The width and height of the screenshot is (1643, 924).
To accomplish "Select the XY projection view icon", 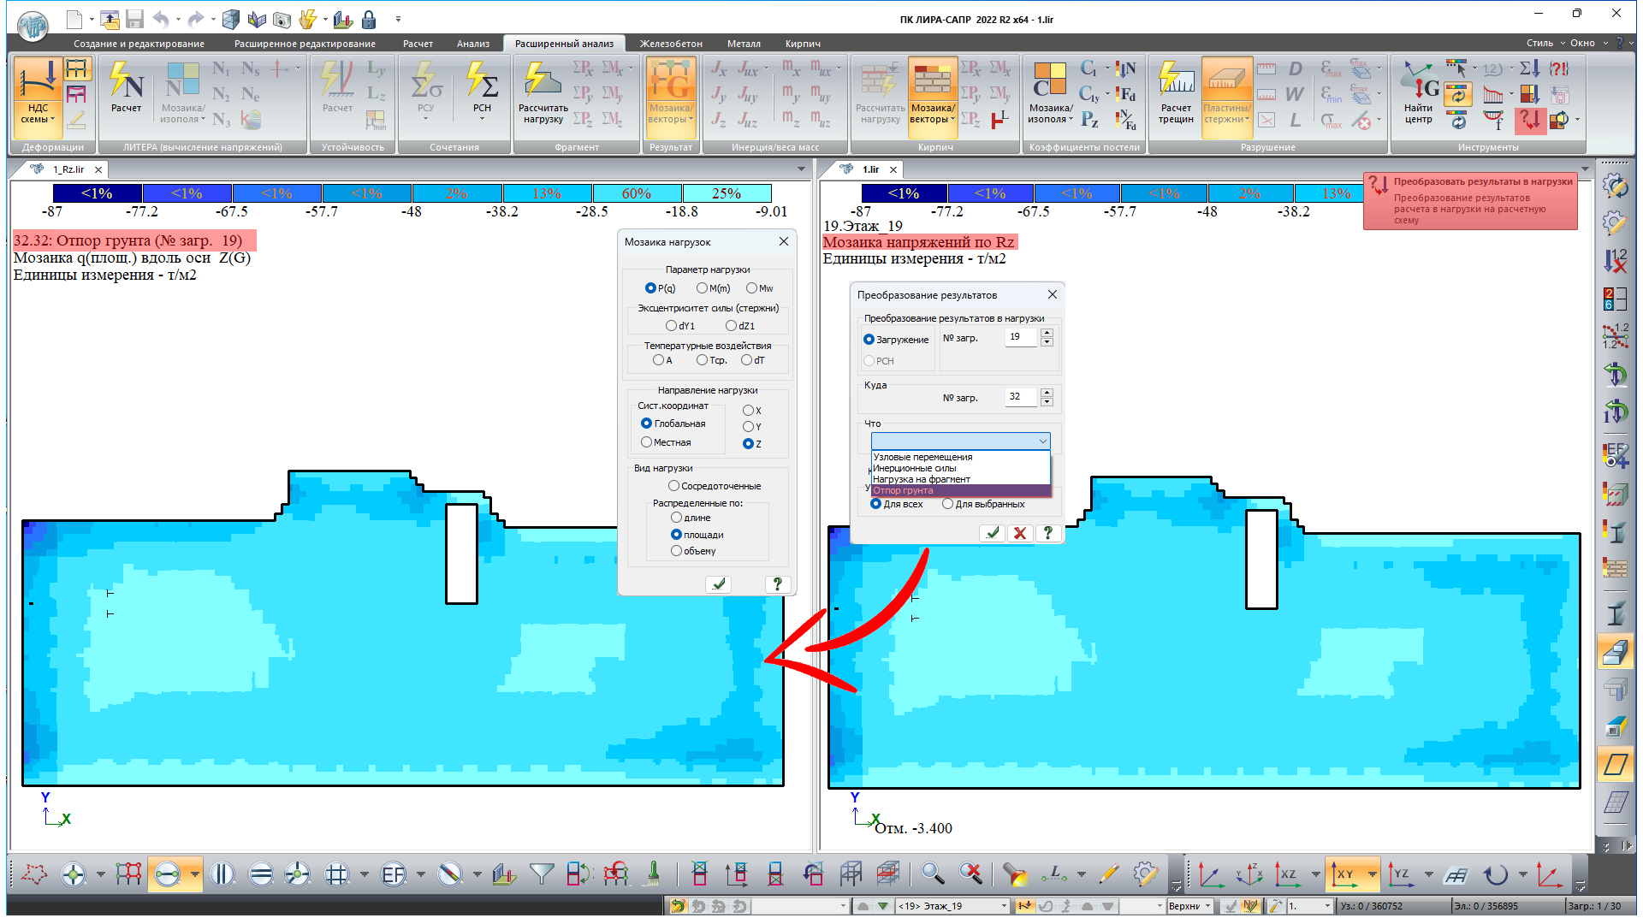I will [1345, 874].
